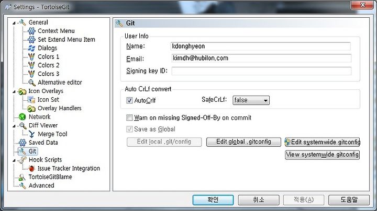Click the 적용(A) Apply button
Screen dimensions: 377x211
[304, 200]
